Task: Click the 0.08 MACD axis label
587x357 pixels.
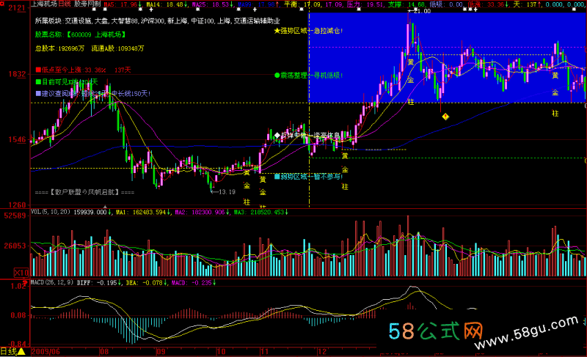Action: click(x=18, y=315)
